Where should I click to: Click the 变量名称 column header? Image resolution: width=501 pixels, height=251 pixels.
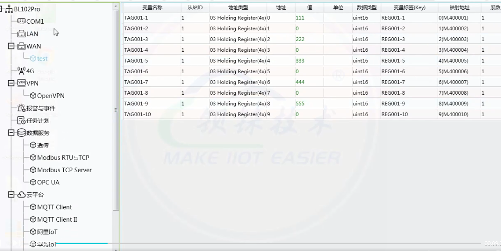pyautogui.click(x=152, y=7)
